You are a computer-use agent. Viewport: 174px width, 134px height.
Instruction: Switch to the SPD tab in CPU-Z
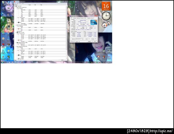[85, 18]
